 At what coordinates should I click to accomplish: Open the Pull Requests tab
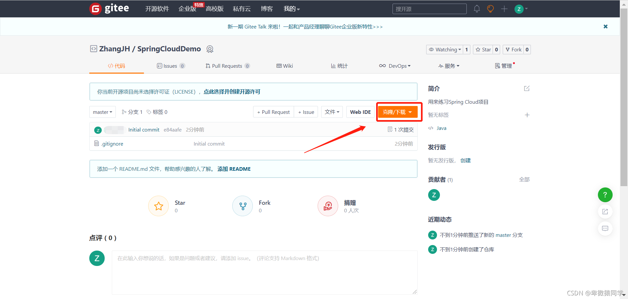(x=228, y=66)
